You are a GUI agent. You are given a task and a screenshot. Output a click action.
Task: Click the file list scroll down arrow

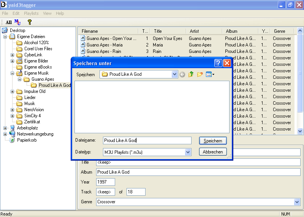300,131
